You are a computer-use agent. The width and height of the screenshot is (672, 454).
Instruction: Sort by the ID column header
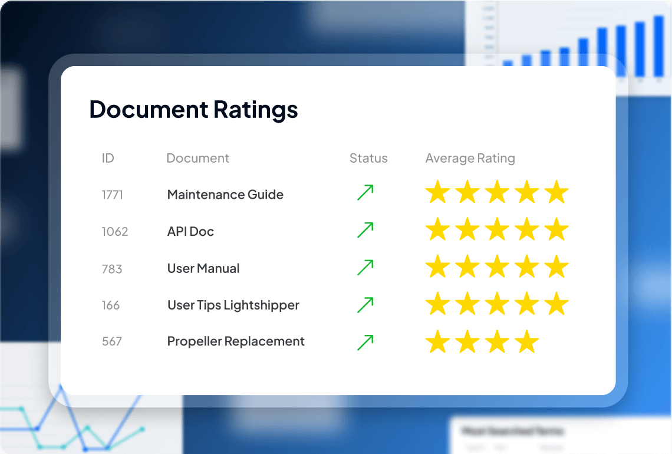coord(108,158)
